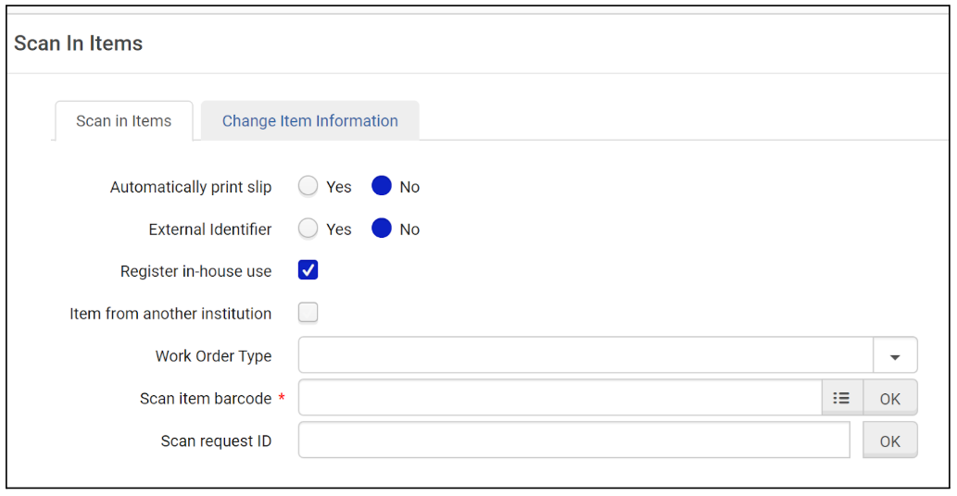Focus the Scan item barcode input field
Screen dimensions: 957x496
point(559,398)
